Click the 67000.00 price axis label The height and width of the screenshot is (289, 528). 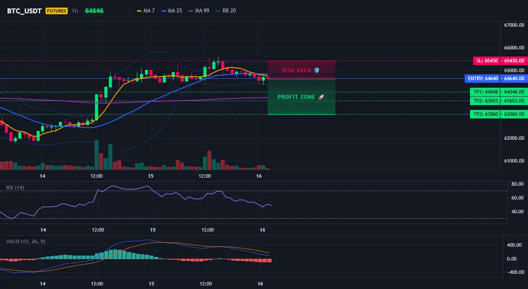(514, 25)
